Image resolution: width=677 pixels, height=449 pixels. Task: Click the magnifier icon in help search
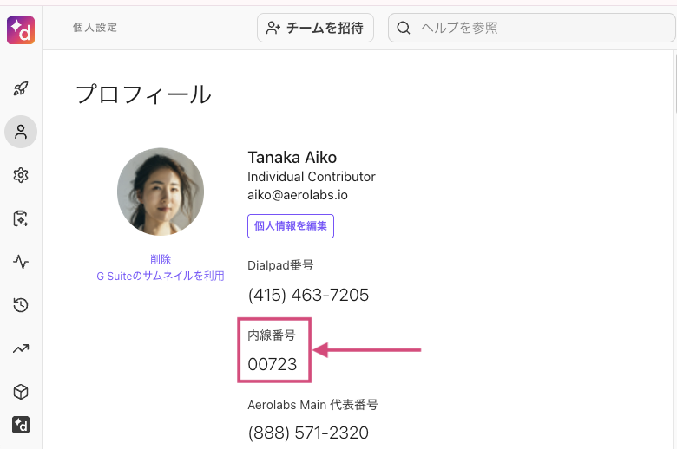point(404,28)
